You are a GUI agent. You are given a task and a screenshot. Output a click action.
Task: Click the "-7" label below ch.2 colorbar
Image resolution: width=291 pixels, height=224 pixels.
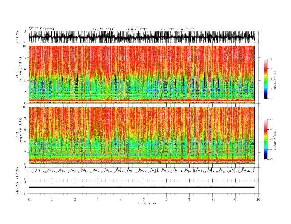271,159
